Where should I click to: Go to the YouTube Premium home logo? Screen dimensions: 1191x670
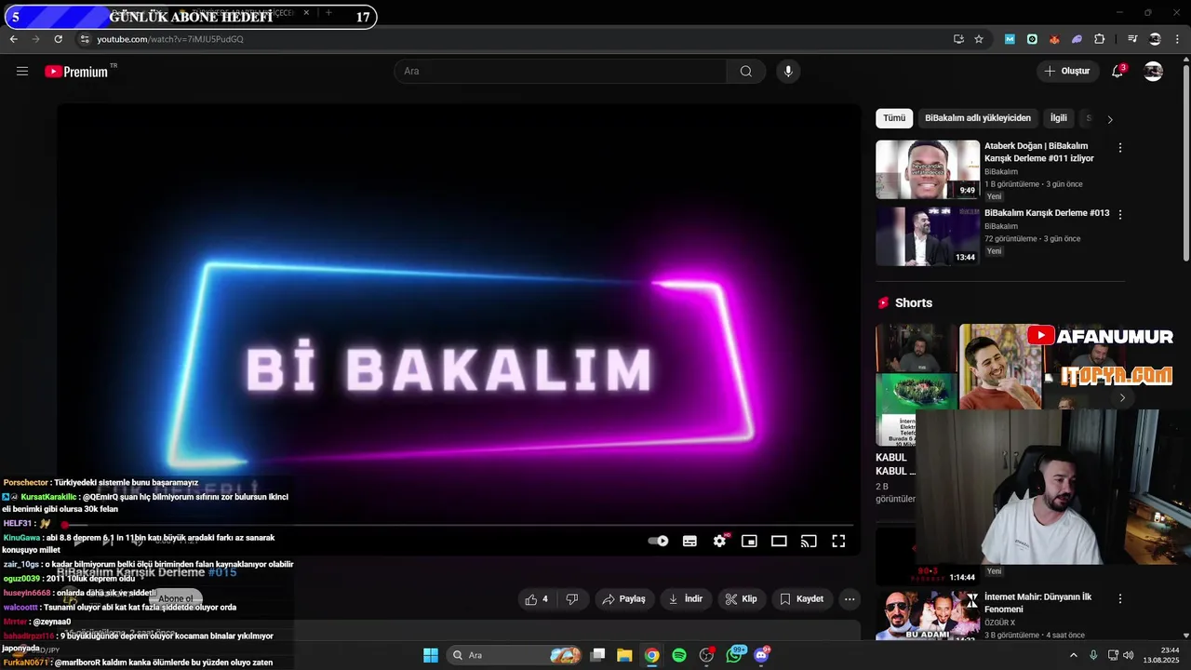coord(76,72)
